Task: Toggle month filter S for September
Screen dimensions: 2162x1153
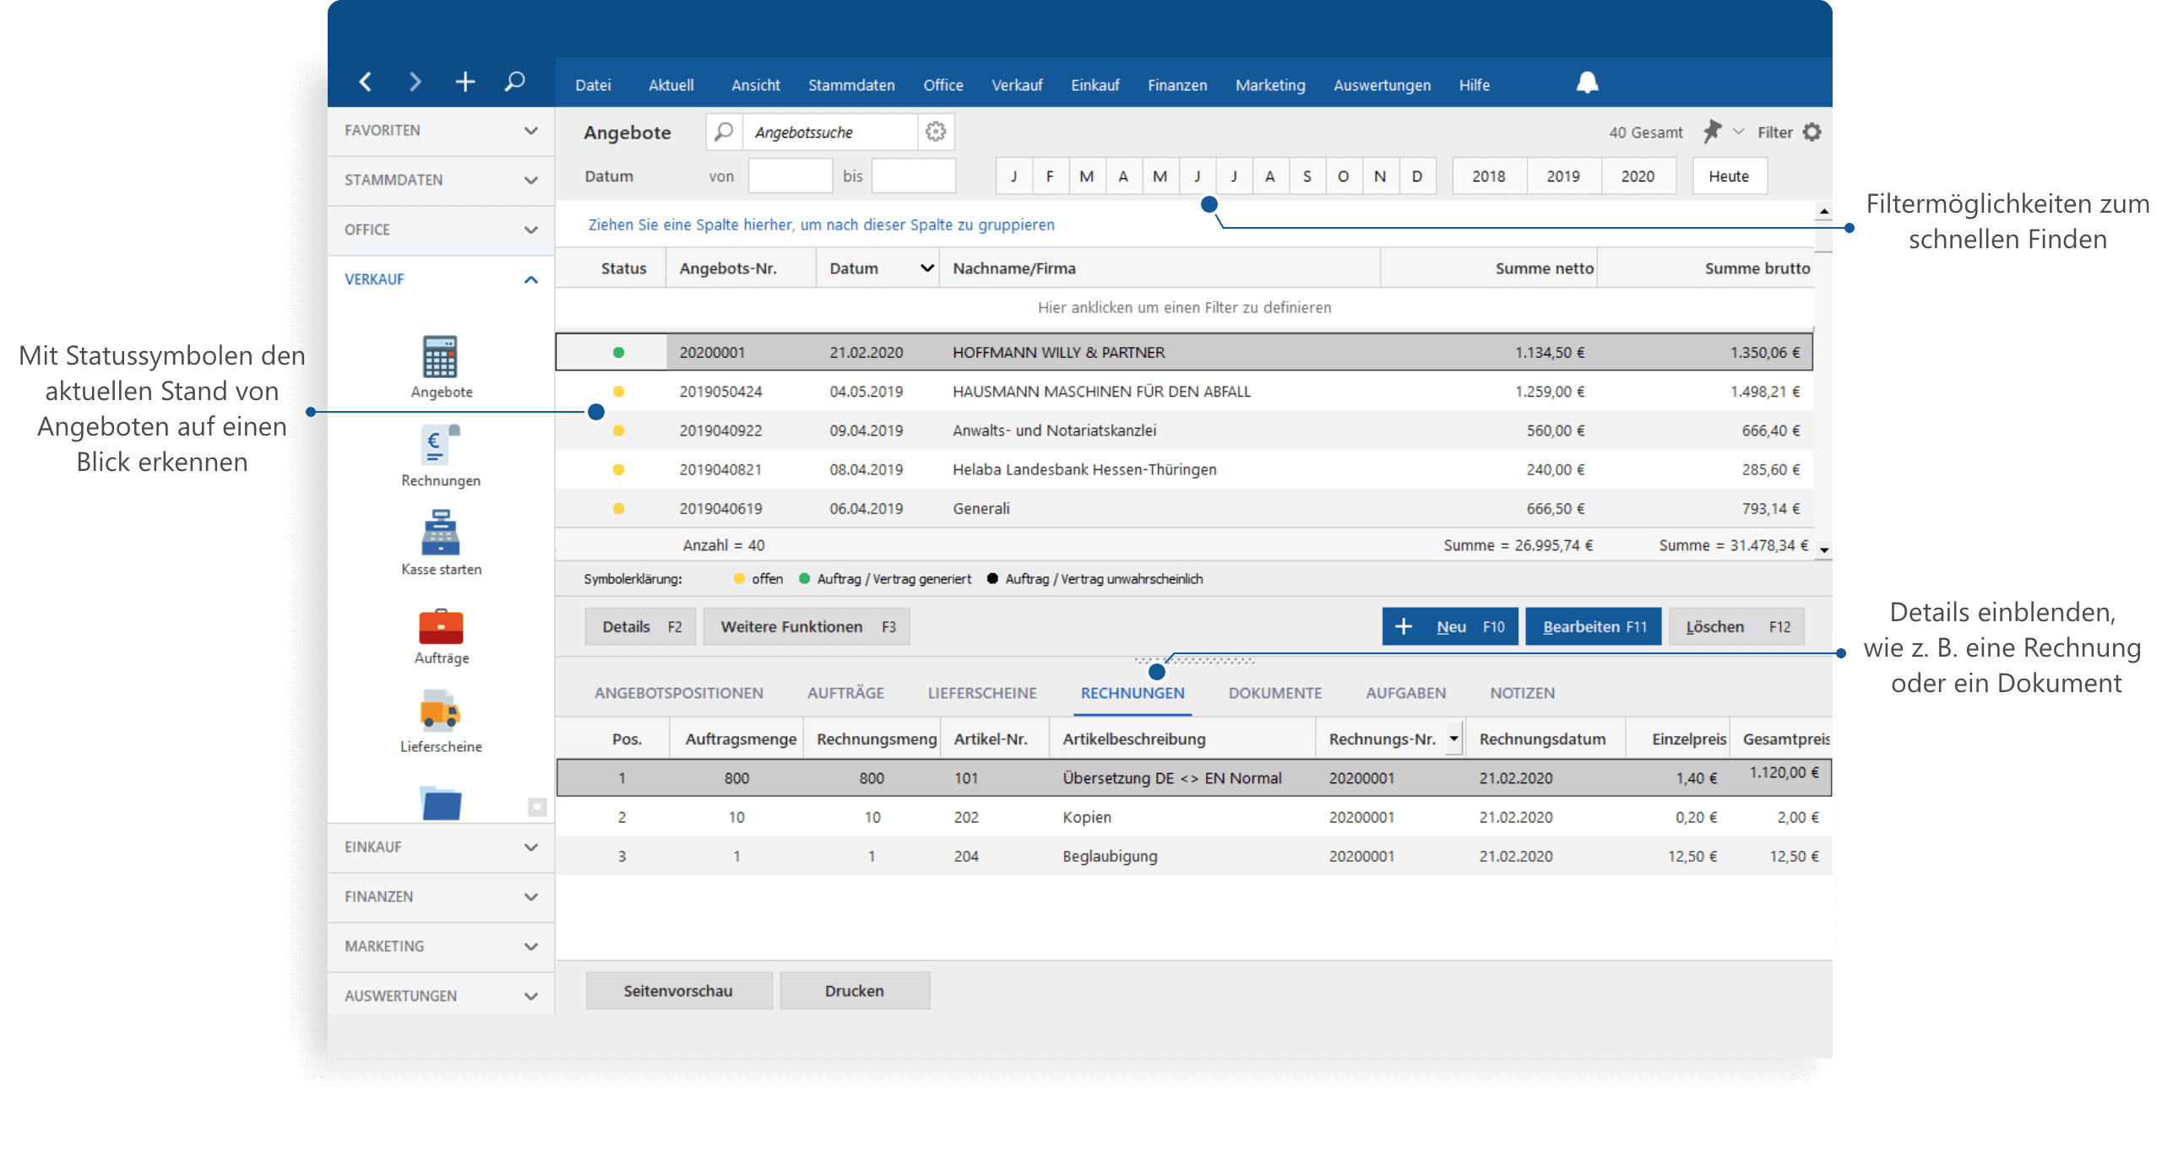Action: (x=1306, y=176)
